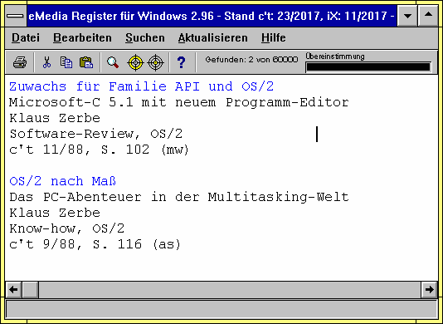Click the horizontal scrollbar thumb
This screenshot has height=324, width=443.
click(x=30, y=289)
